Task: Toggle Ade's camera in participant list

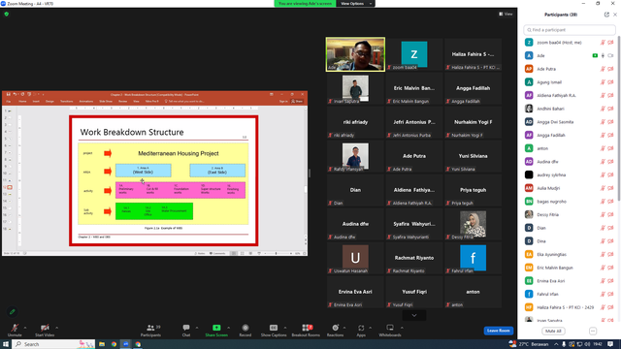Action: pos(610,56)
